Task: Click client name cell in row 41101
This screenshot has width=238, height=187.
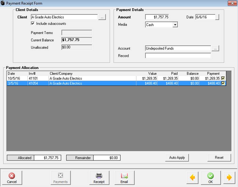Action: [x=92, y=78]
